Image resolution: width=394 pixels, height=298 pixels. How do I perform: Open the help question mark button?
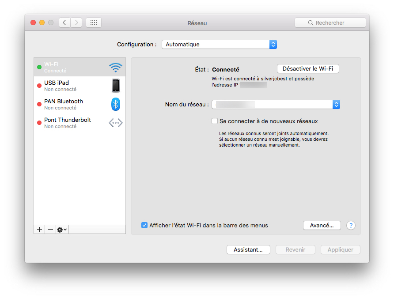tap(351, 226)
